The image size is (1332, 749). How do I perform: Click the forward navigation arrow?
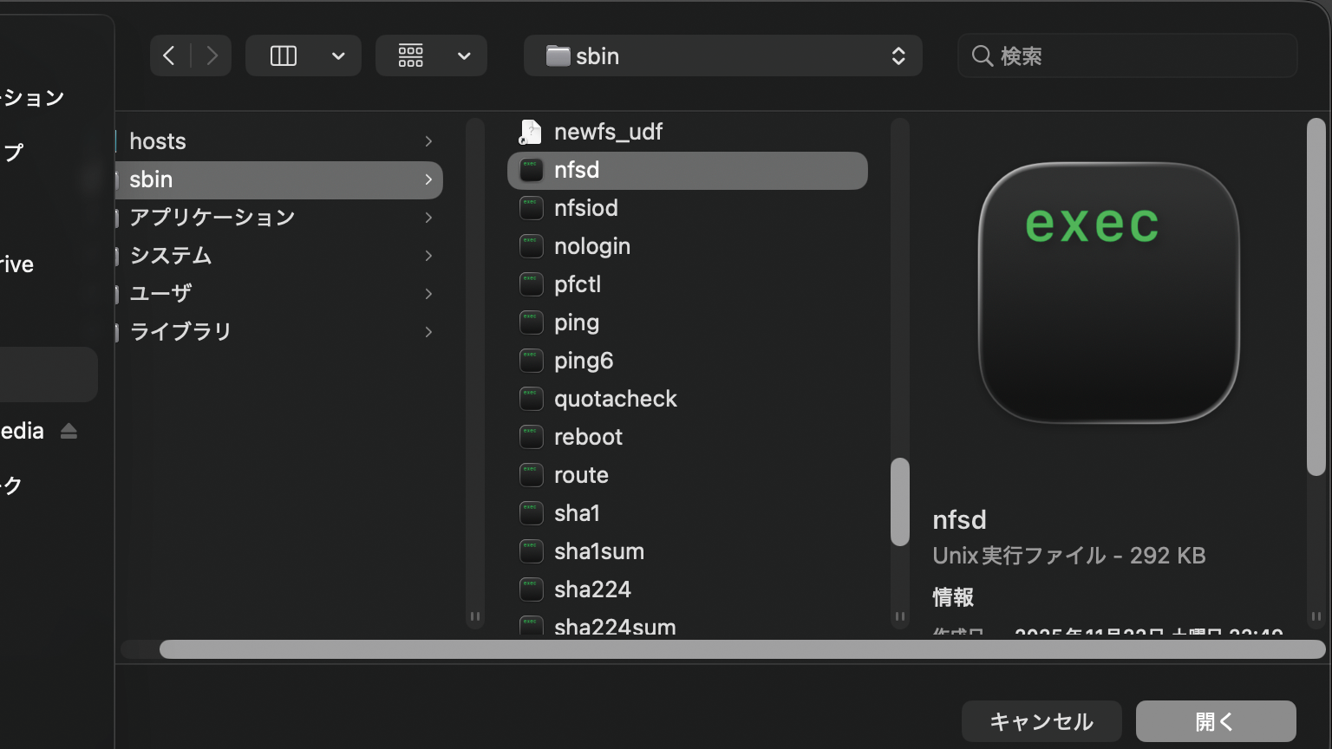coord(212,56)
